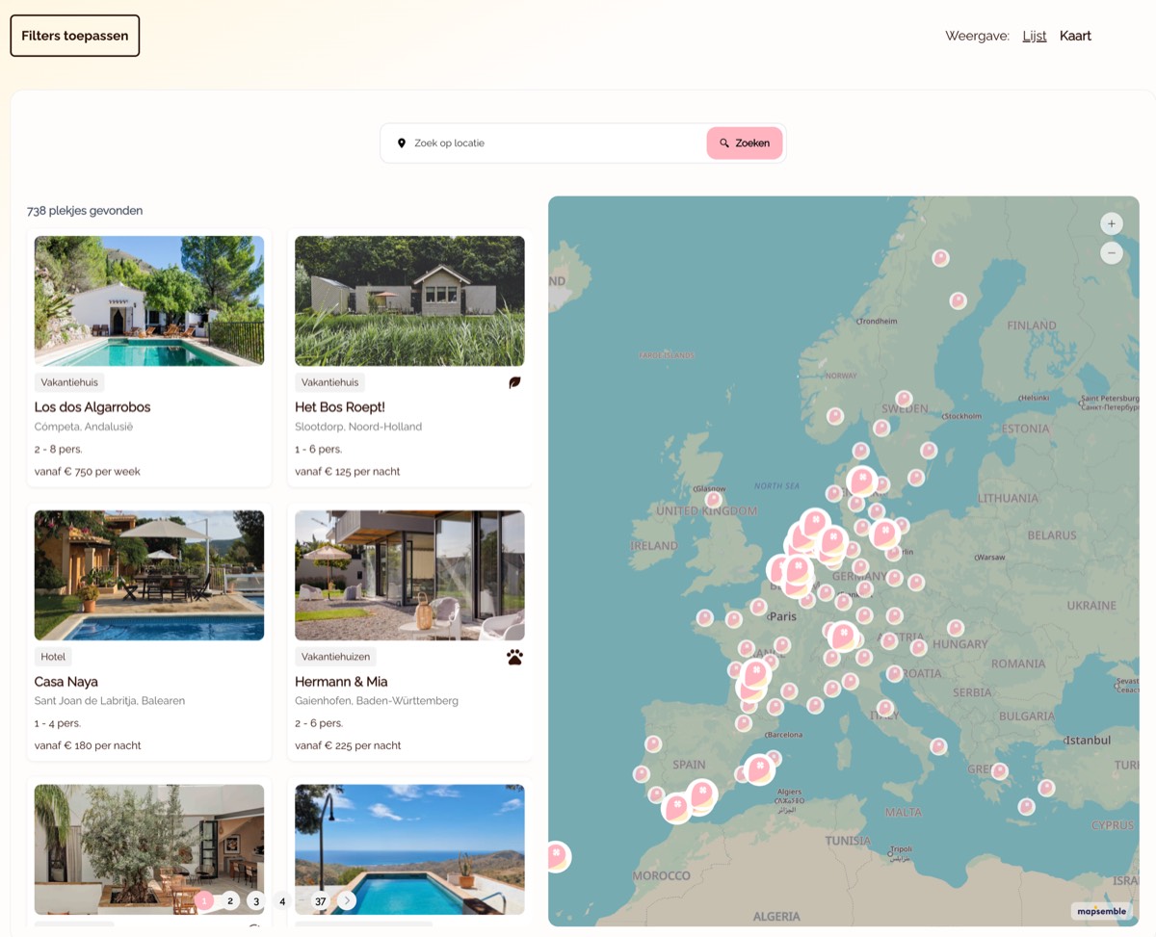Viewport: 1156px width, 937px height.
Task: Switch view to Lijst
Action: 1035,36
